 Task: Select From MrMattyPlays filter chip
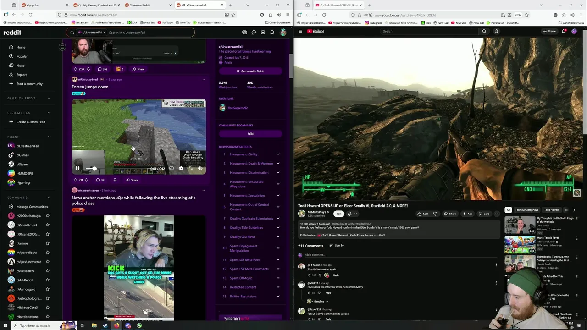[527, 210]
